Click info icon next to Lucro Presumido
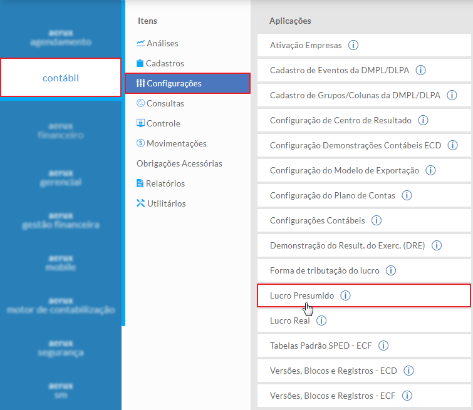 [x=345, y=295]
